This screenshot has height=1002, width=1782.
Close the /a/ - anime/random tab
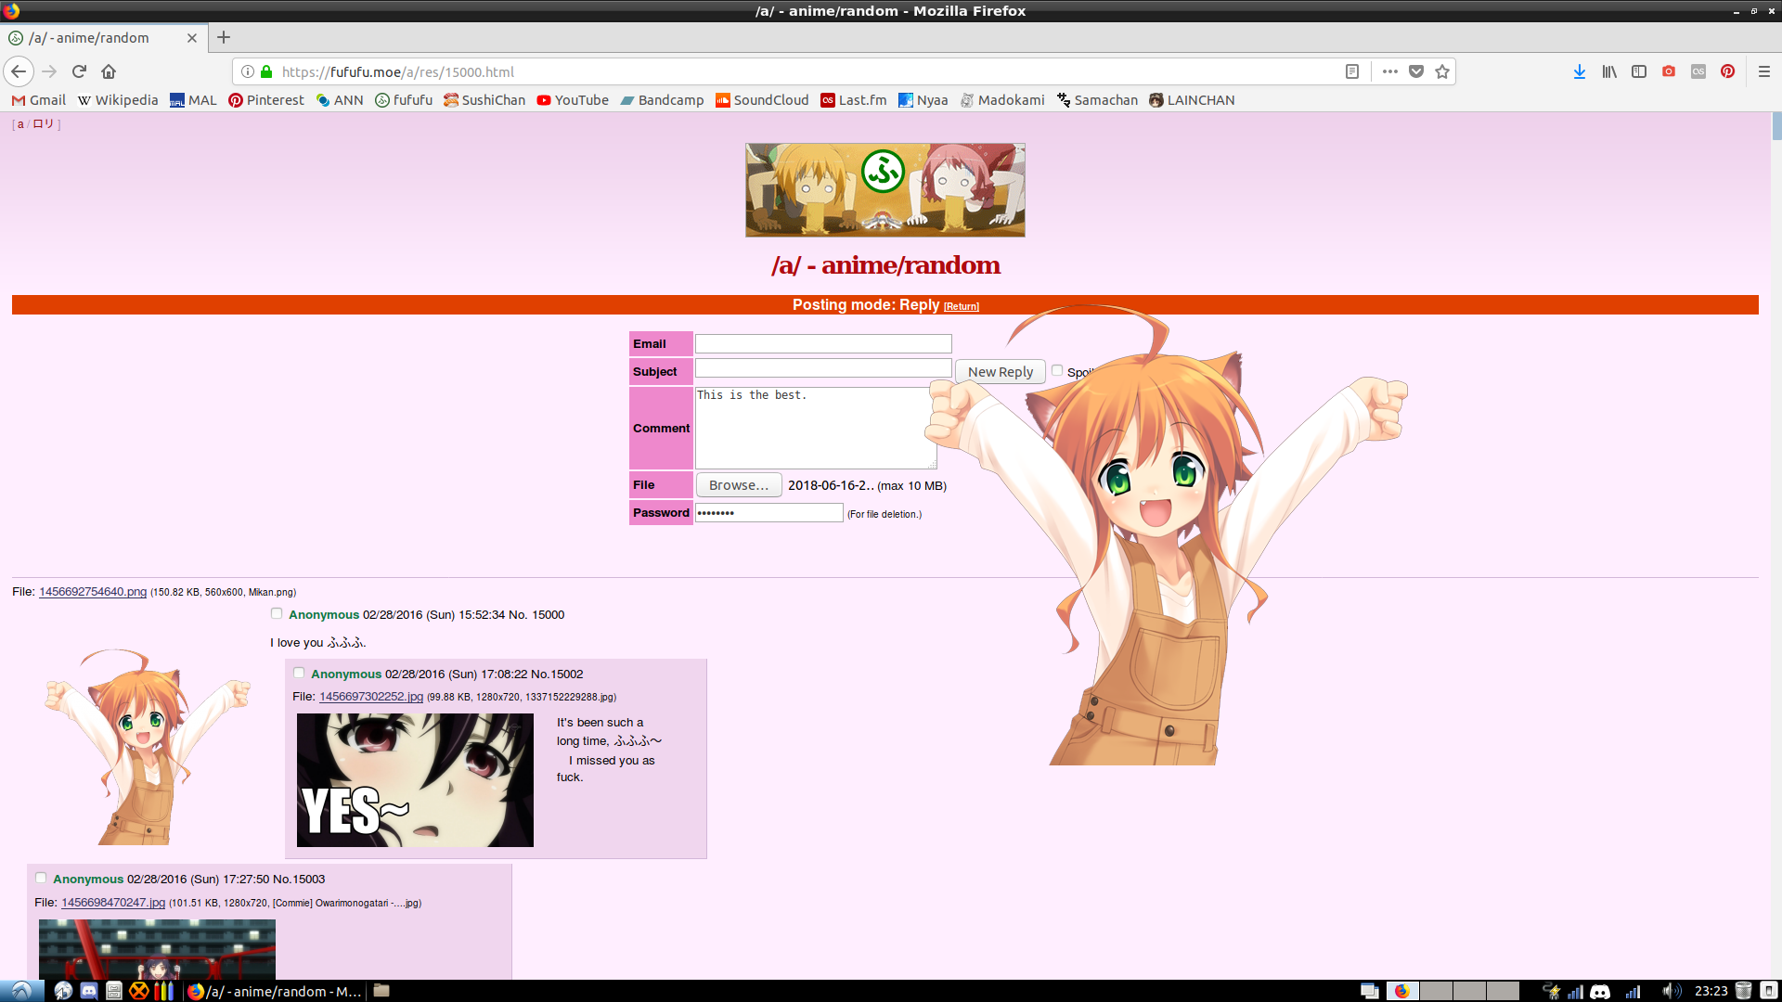point(192,38)
